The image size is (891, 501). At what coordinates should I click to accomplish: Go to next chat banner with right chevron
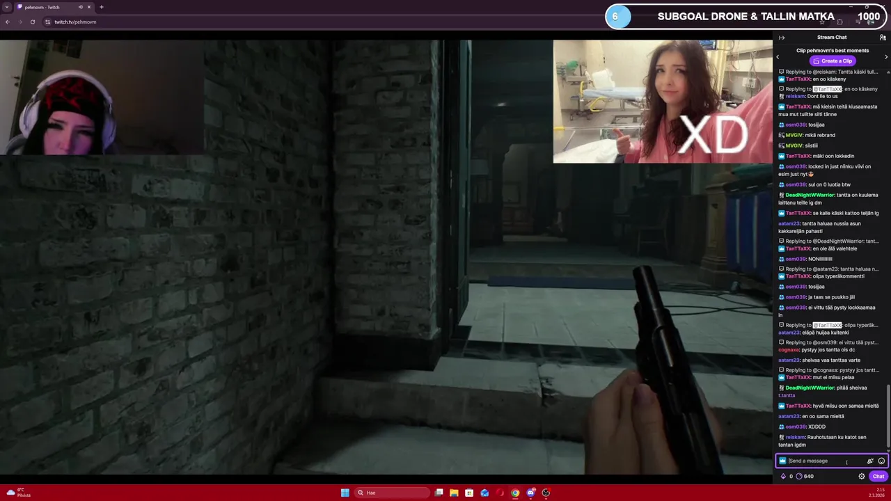(886, 57)
